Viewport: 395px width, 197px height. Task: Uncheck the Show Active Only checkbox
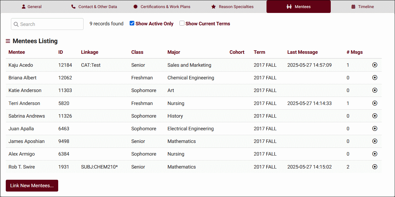132,23
